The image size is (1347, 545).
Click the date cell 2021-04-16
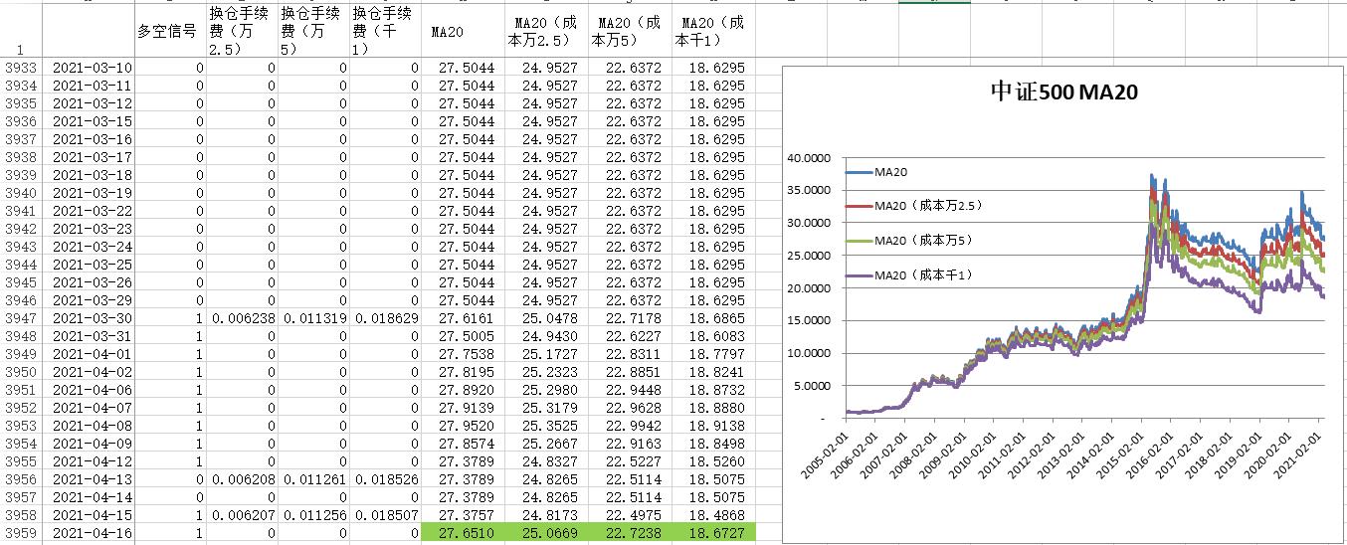(x=90, y=533)
